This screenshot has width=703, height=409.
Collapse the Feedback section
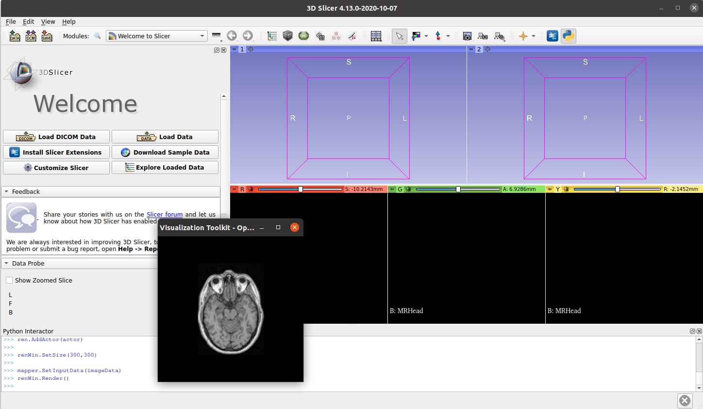(6, 191)
